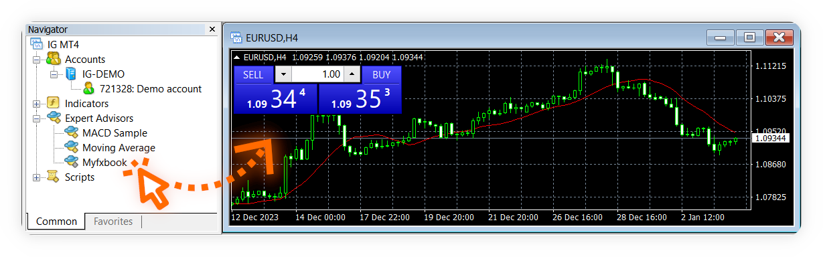Click the 1.09 35 buy price
Screen dimensions: 823x257
click(360, 99)
